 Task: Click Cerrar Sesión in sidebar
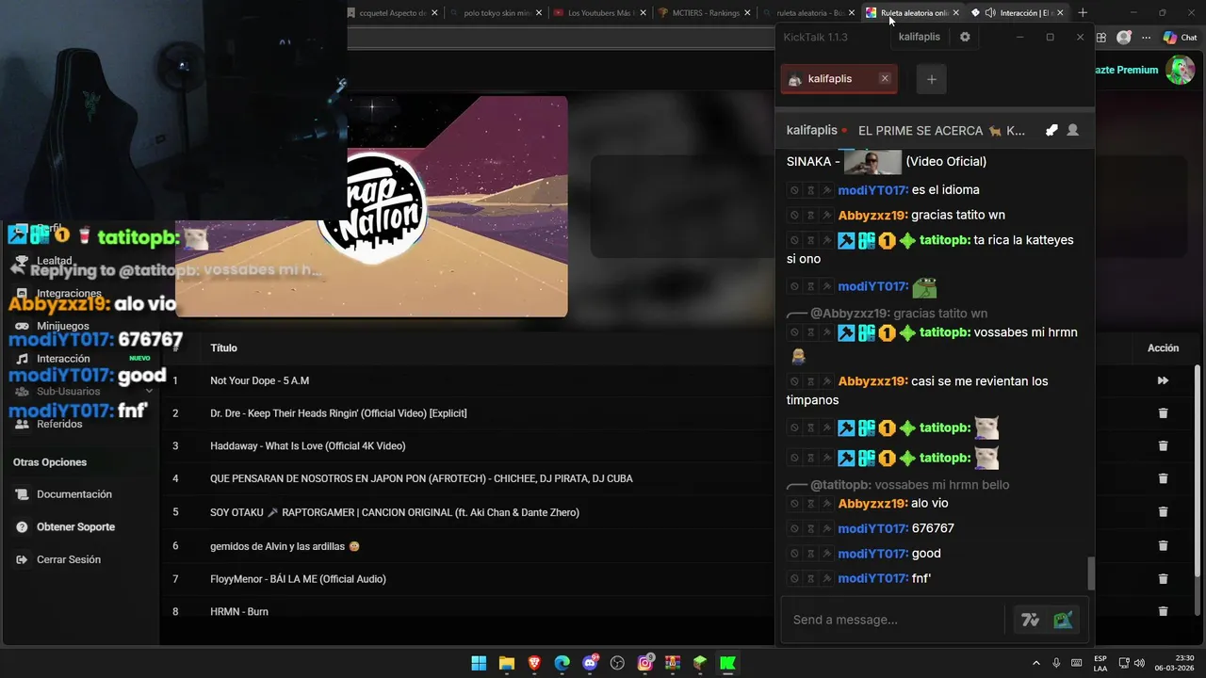[68, 559]
